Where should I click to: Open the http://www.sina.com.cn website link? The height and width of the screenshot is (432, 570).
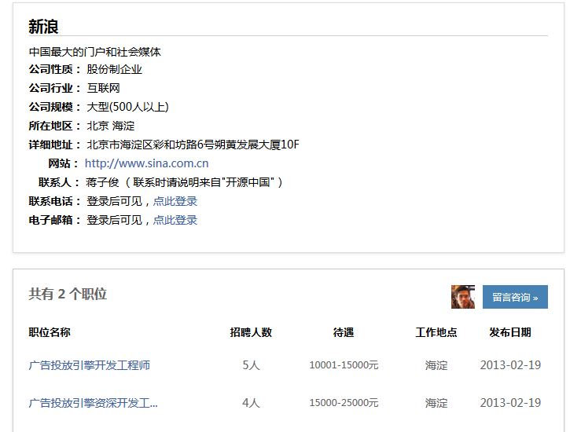(146, 163)
